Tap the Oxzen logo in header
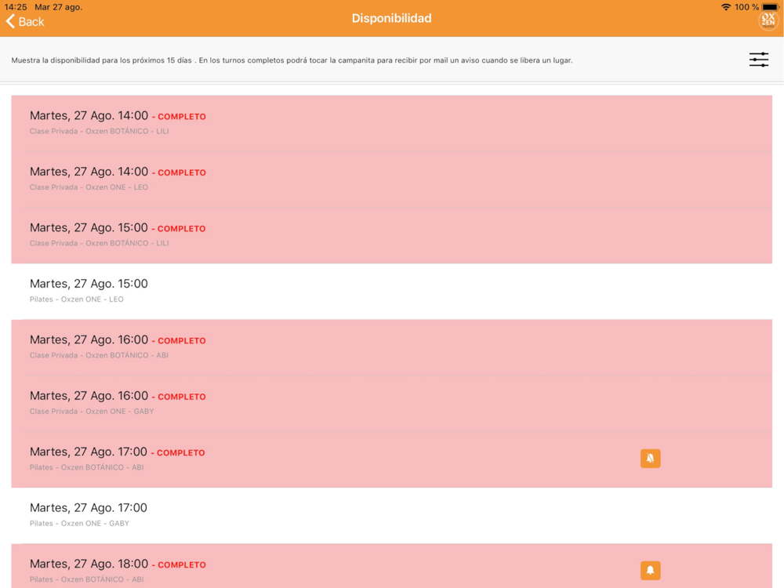This screenshot has width=784, height=588. [x=768, y=21]
